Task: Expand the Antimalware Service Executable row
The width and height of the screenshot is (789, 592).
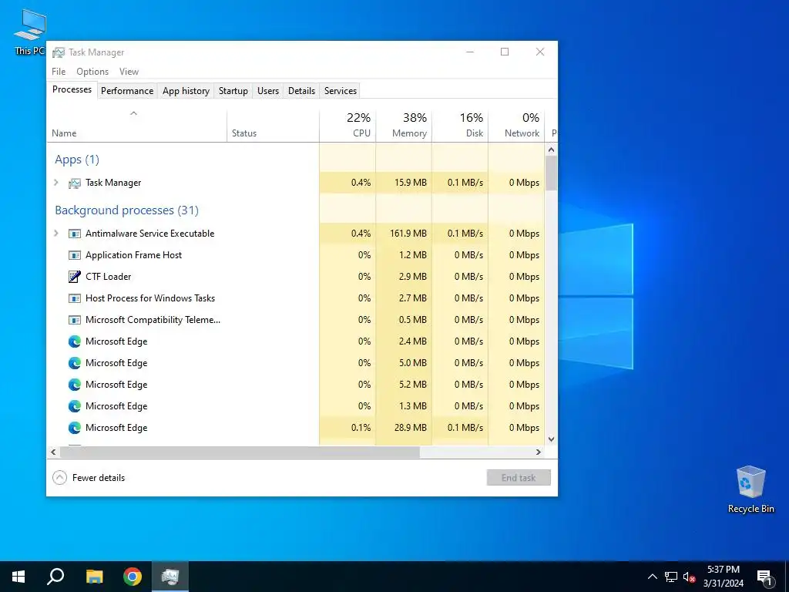Action: pyautogui.click(x=55, y=233)
